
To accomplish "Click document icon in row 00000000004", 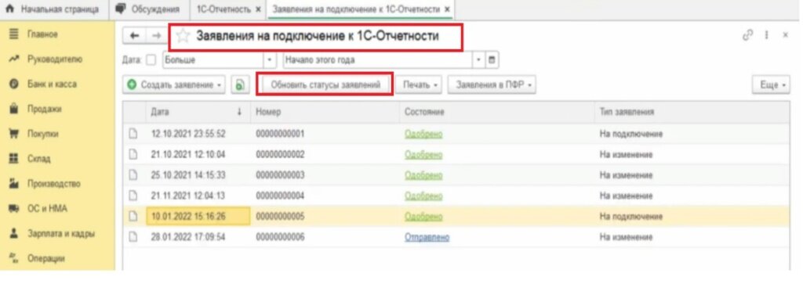I will click(x=133, y=196).
